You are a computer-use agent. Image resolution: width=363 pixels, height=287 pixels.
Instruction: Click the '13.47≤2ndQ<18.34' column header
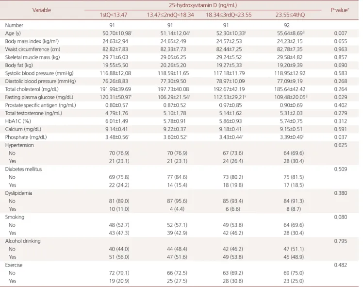pos(170,15)
